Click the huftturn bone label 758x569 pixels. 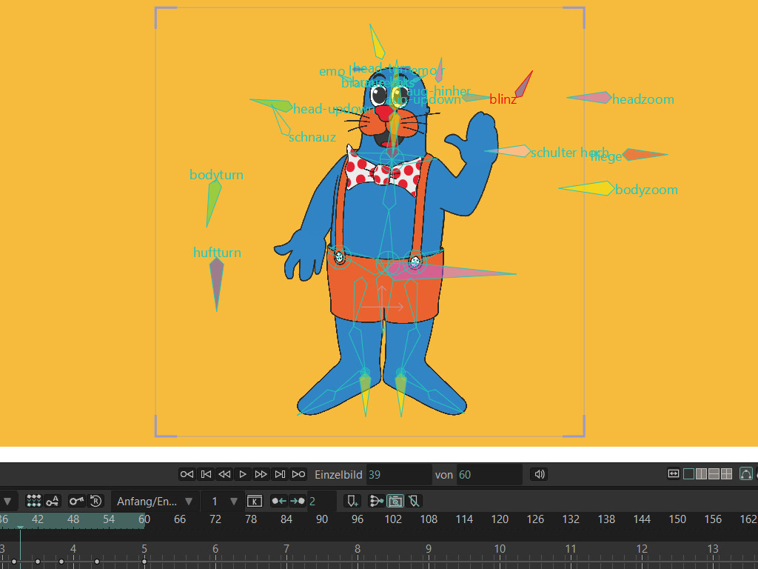[x=217, y=253]
